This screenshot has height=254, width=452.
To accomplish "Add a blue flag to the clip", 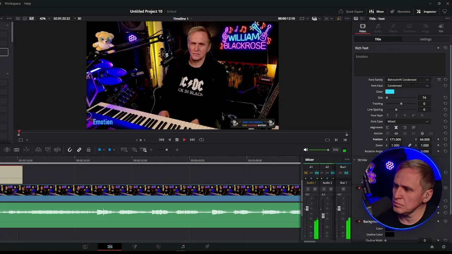I will [100, 150].
